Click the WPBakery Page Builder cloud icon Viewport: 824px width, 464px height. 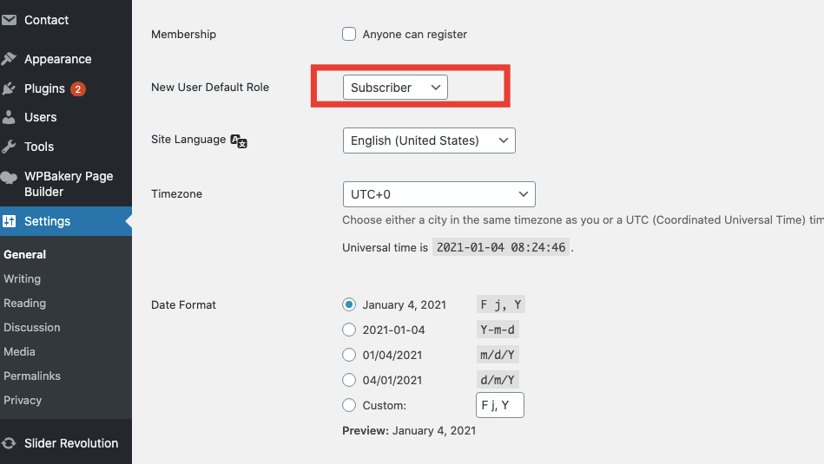tap(9, 177)
